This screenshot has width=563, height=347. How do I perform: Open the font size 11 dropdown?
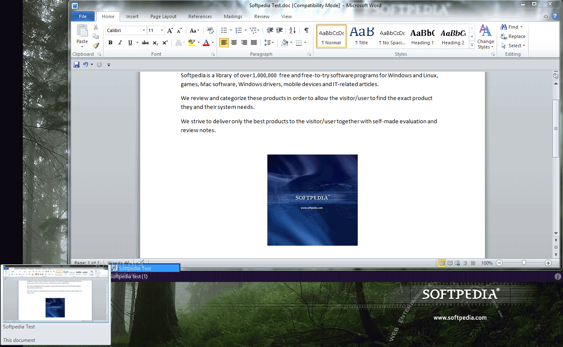162,30
